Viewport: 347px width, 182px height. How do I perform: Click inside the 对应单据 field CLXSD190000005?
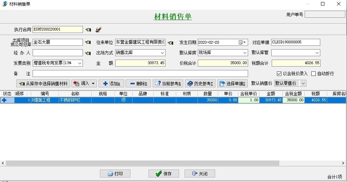coord(296,42)
